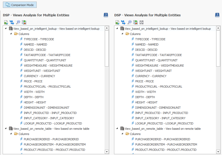222x155 pixels.
Task: Click split layout icon in right panel toolbar
Action: tap(141, 22)
